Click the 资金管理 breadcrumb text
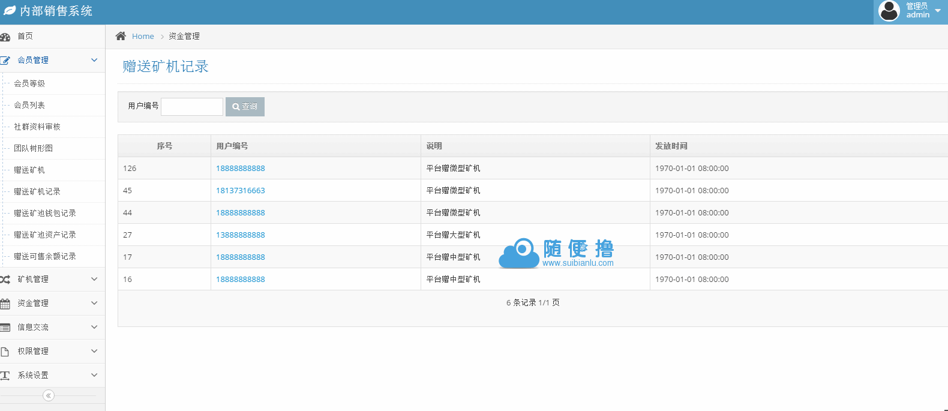 [x=184, y=37]
